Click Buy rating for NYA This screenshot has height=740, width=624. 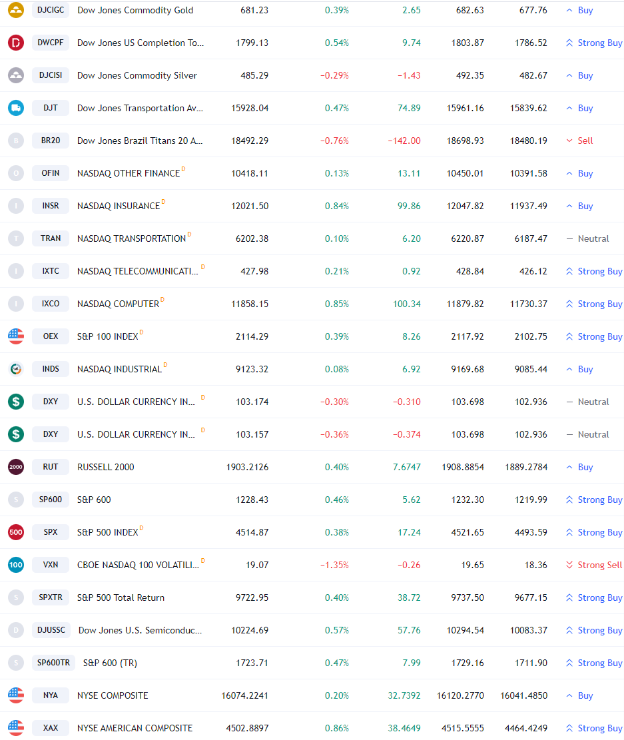579,695
